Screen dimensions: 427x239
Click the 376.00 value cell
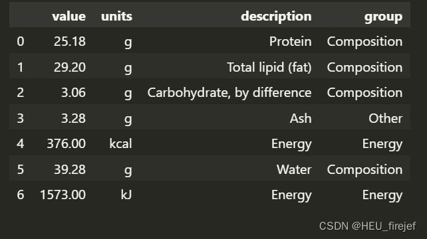[x=66, y=144]
